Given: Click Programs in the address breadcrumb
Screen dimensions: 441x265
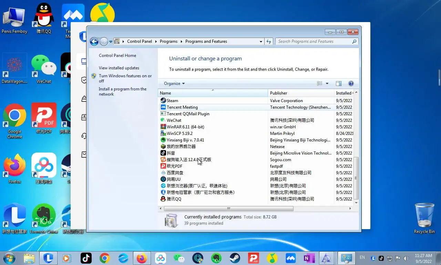Looking at the screenshot, I should tap(169, 41).
